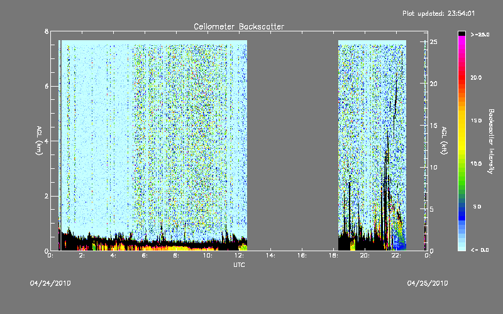
Task: Click the end date "04/25/2010"
Action: coord(428,283)
